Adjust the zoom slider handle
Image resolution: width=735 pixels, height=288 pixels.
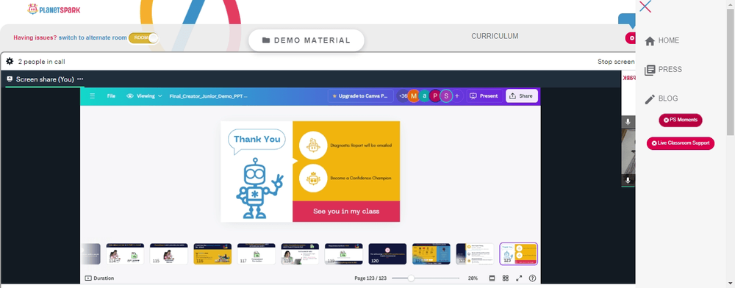pyautogui.click(x=411, y=278)
